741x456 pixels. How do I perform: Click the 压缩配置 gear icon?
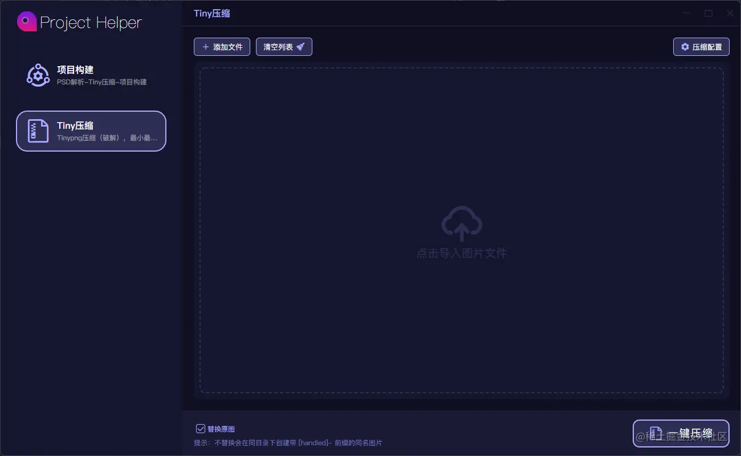pos(685,47)
